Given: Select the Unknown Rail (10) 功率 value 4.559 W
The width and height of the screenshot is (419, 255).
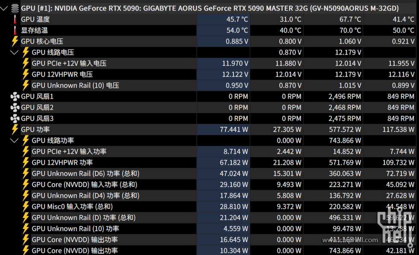Looking at the screenshot, I should (x=236, y=229).
